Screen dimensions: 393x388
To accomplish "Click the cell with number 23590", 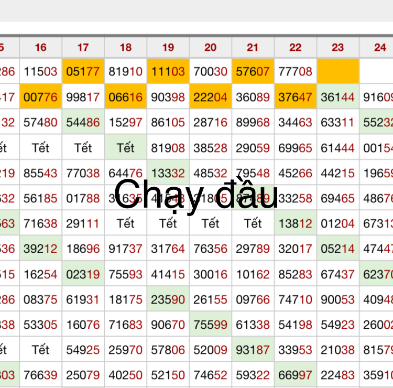I will click(x=168, y=300).
